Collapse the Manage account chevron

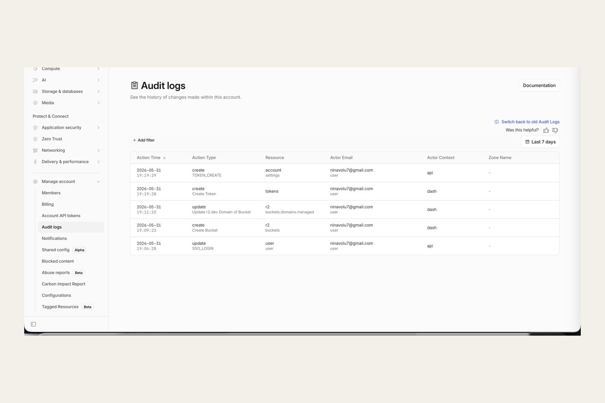99,181
